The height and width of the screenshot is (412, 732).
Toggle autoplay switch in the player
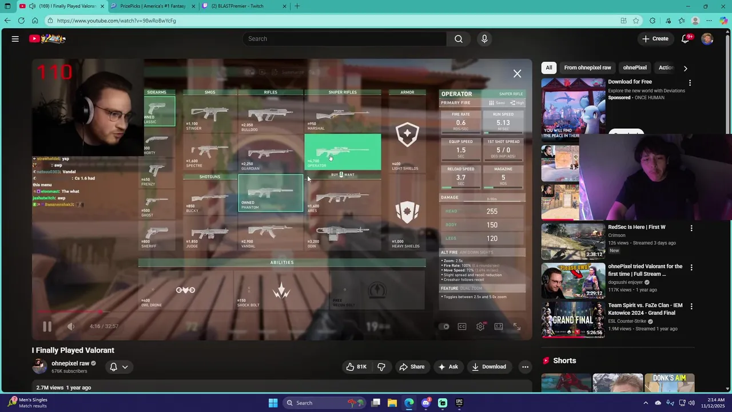point(444,326)
